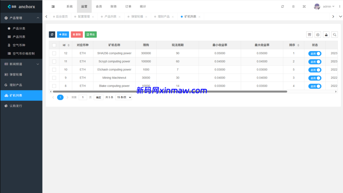Open the 15条/页 page size dropdown
The image size is (343, 193).
pyautogui.click(x=123, y=97)
